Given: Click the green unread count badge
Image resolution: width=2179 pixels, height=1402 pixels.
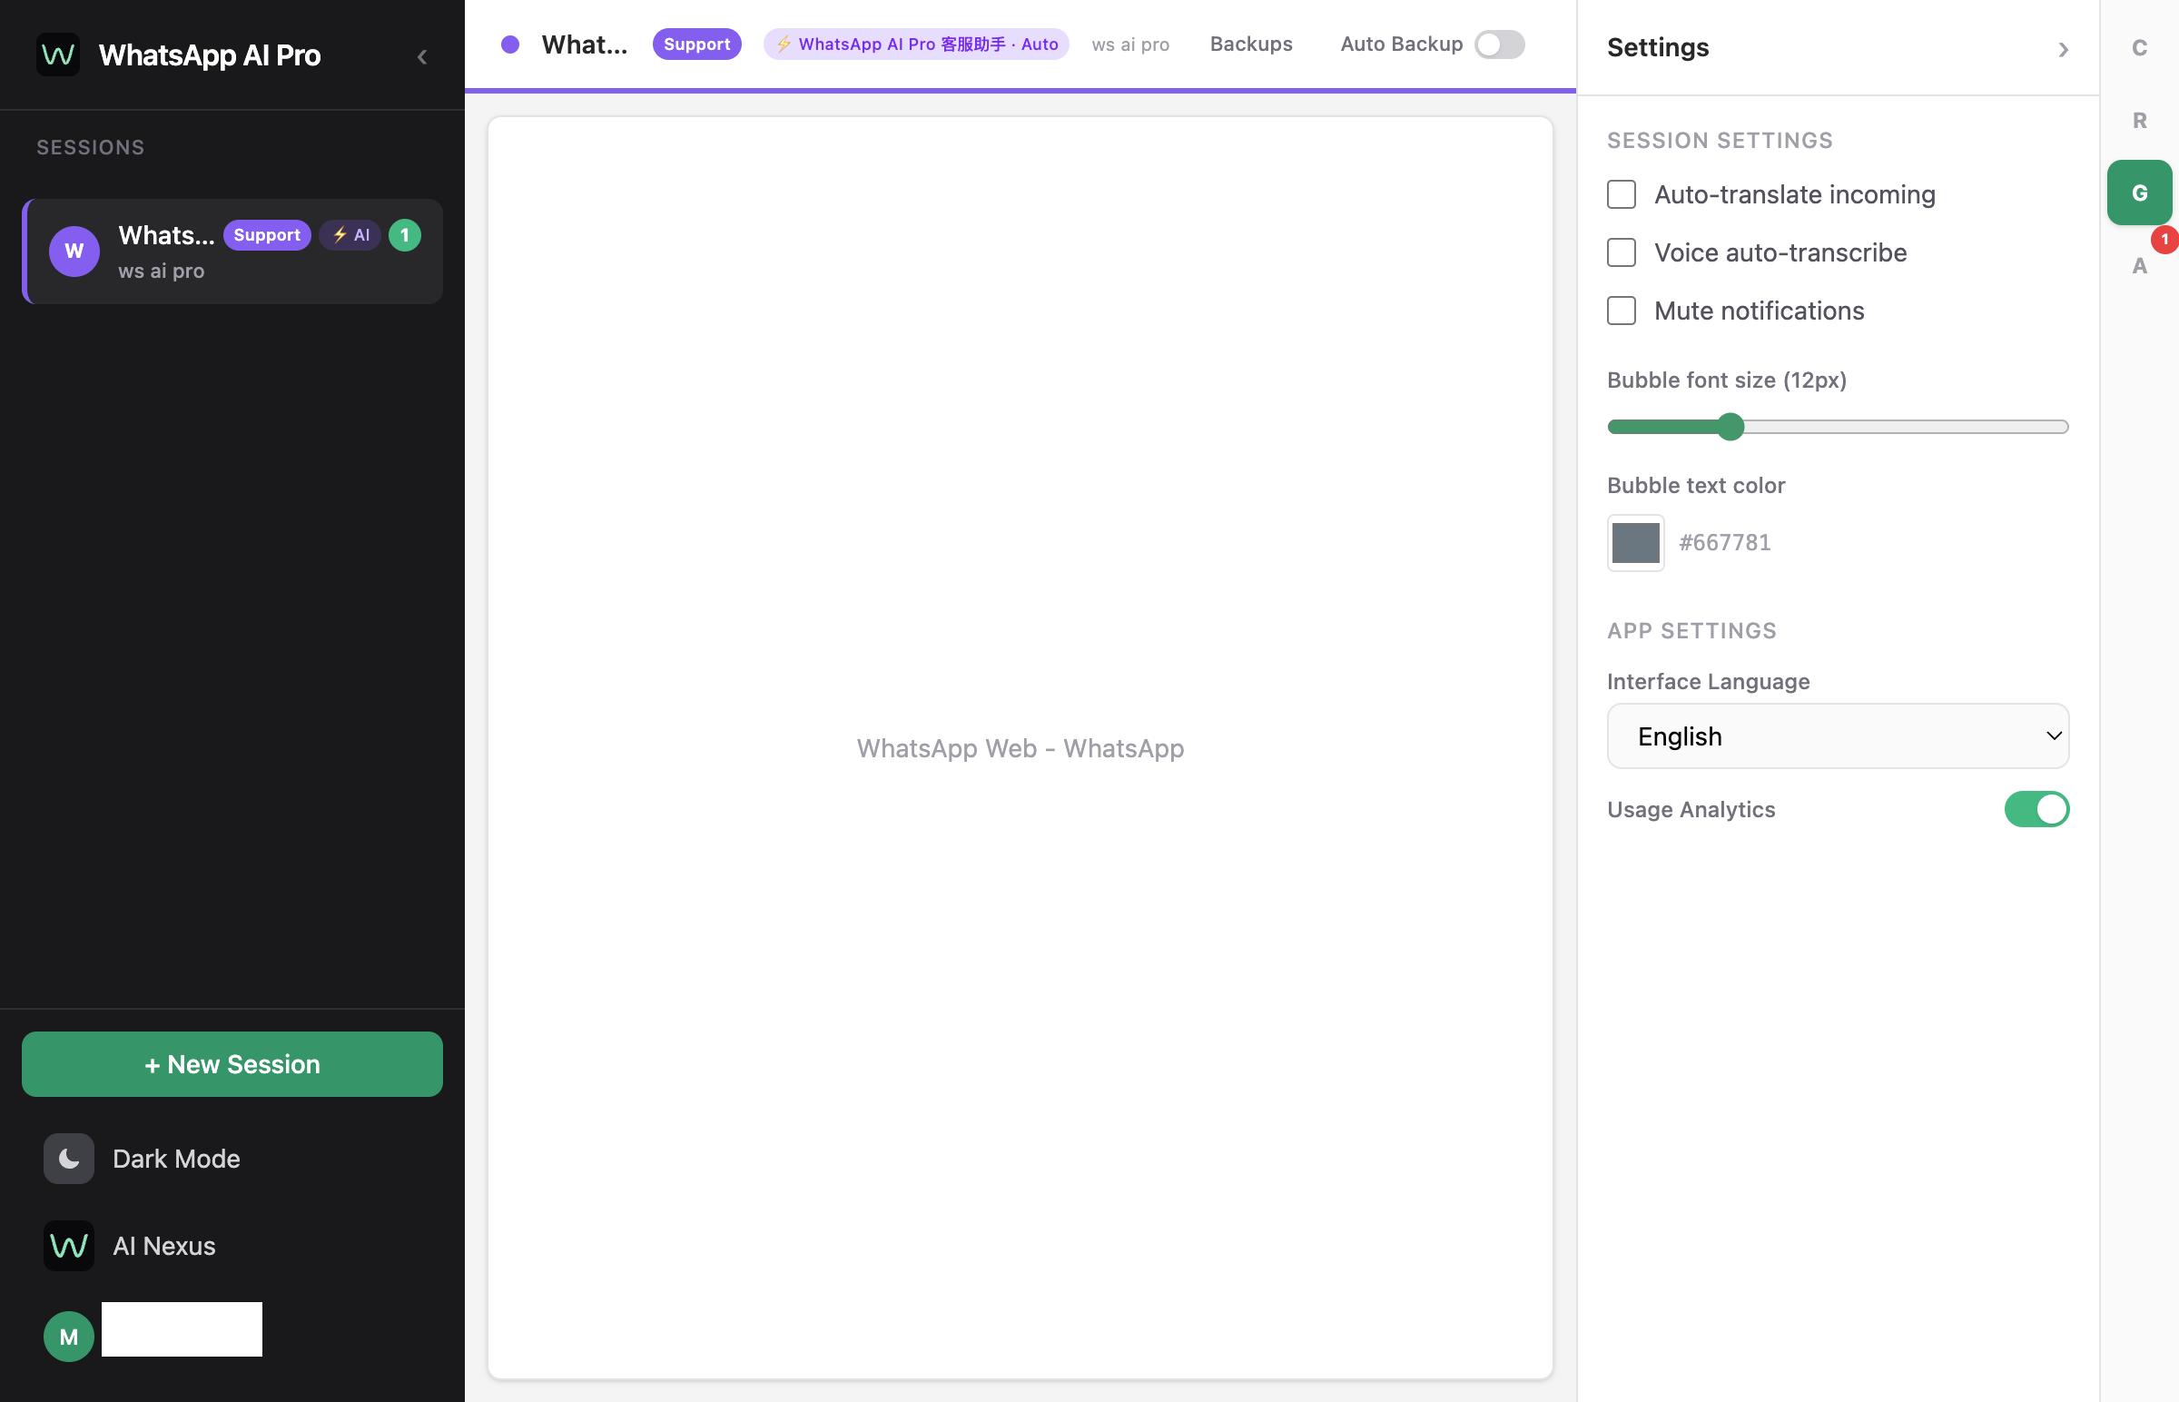Looking at the screenshot, I should point(405,235).
